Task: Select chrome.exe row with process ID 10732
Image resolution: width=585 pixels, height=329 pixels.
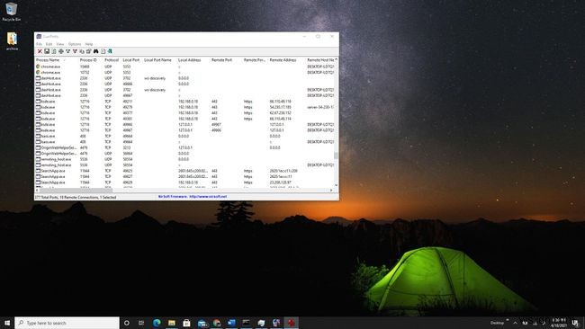Action: 184,72
